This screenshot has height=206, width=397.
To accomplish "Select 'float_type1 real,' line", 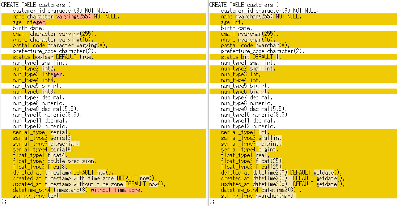I will 245,155.
